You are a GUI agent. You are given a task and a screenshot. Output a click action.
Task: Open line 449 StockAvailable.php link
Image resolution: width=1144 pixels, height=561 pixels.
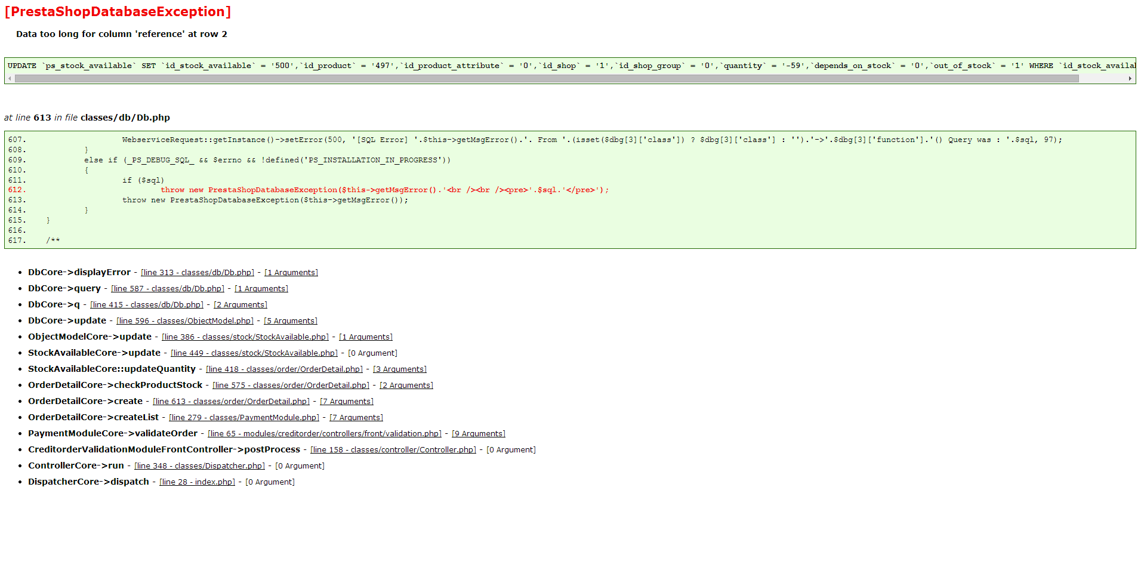[x=254, y=353]
